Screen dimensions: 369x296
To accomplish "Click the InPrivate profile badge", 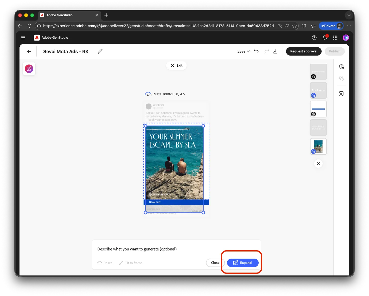I will click(331, 26).
